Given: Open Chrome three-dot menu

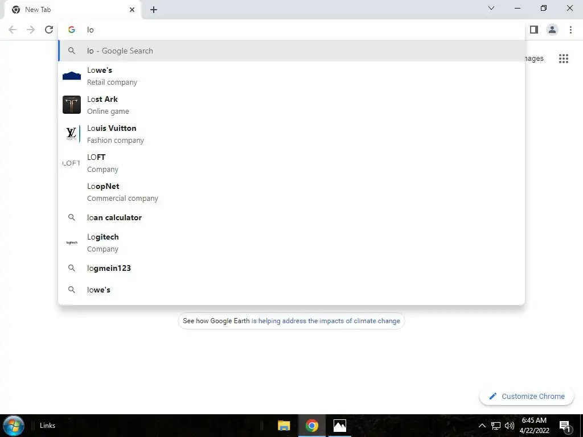Looking at the screenshot, I should pyautogui.click(x=570, y=30).
